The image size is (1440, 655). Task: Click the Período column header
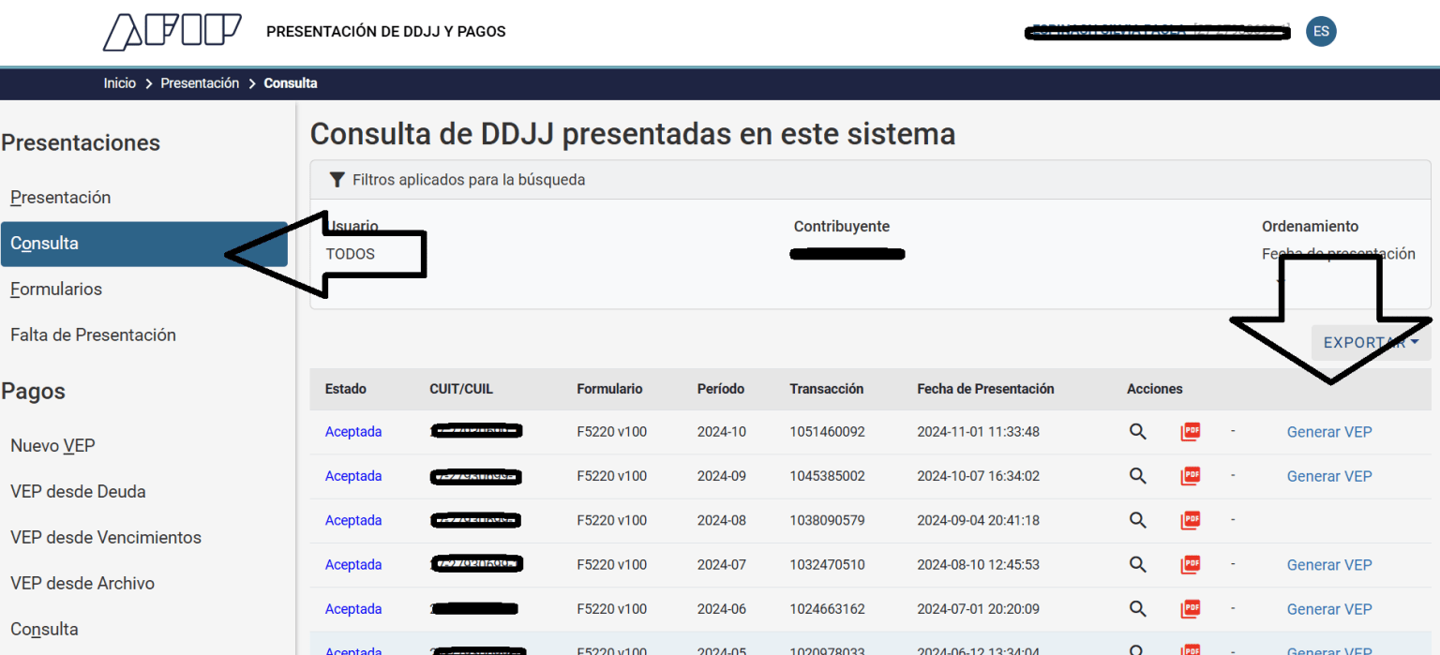pos(720,389)
